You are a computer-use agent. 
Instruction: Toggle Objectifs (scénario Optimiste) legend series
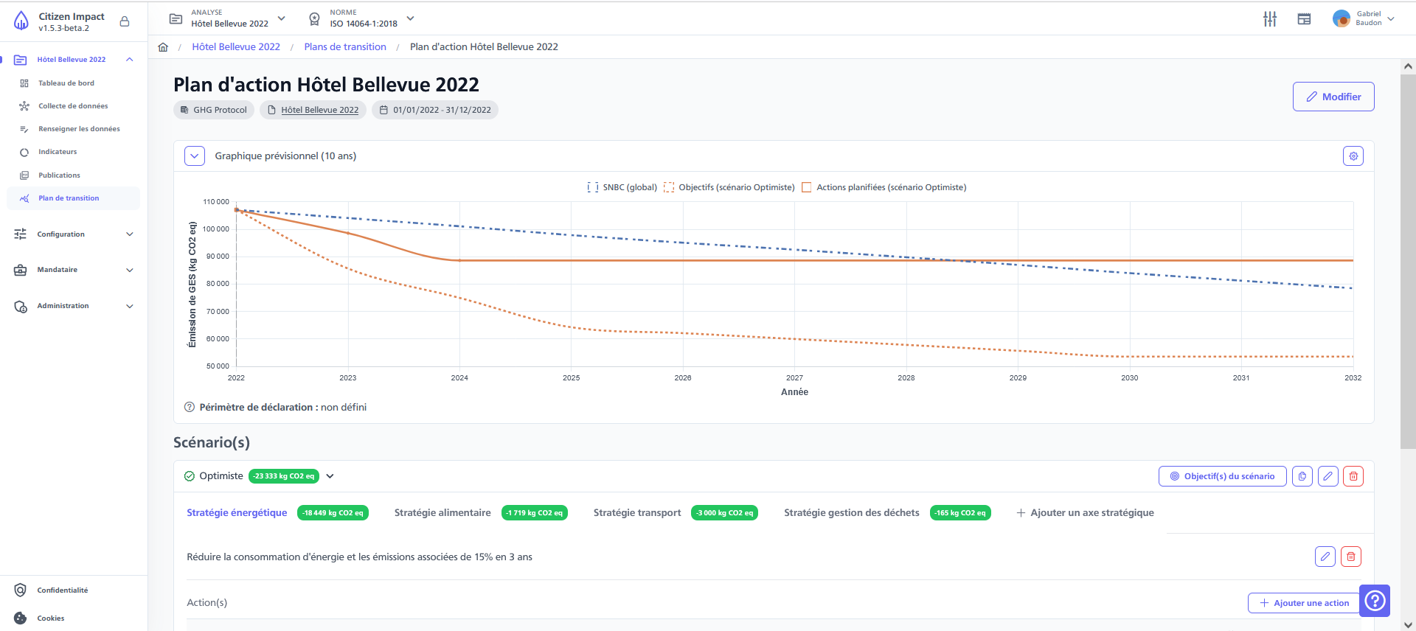tap(729, 187)
